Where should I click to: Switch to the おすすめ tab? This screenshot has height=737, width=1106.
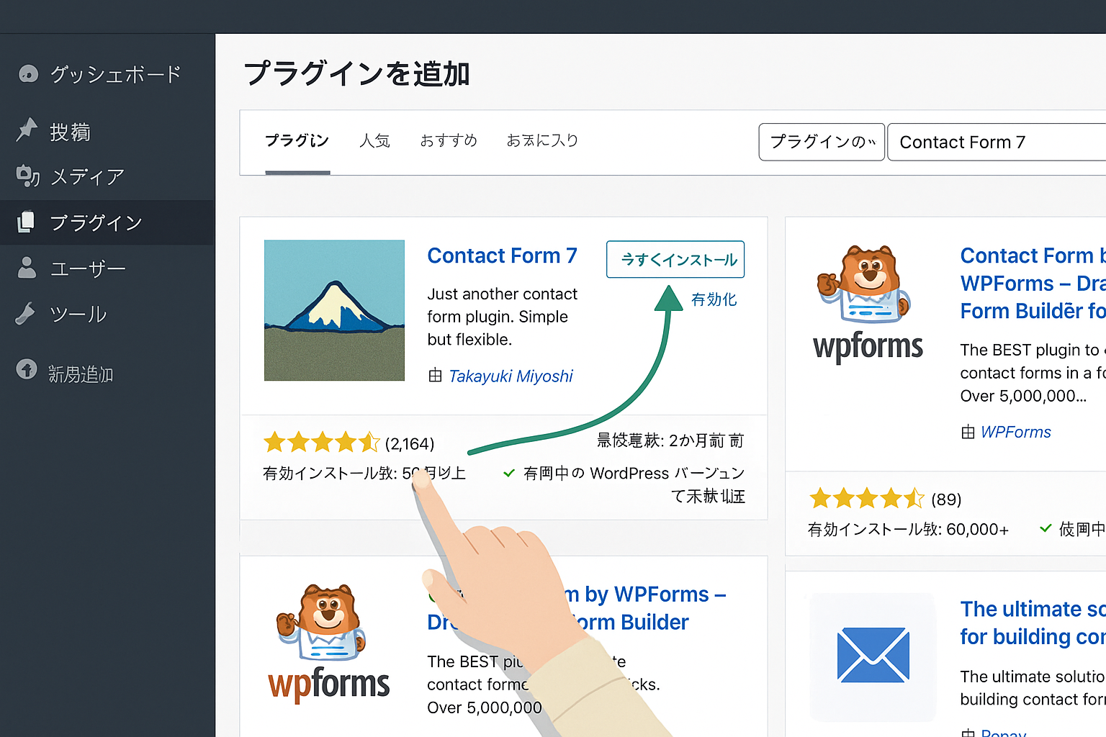point(449,140)
